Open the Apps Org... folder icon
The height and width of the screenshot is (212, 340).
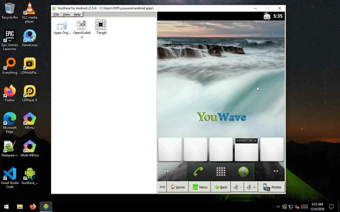62,27
